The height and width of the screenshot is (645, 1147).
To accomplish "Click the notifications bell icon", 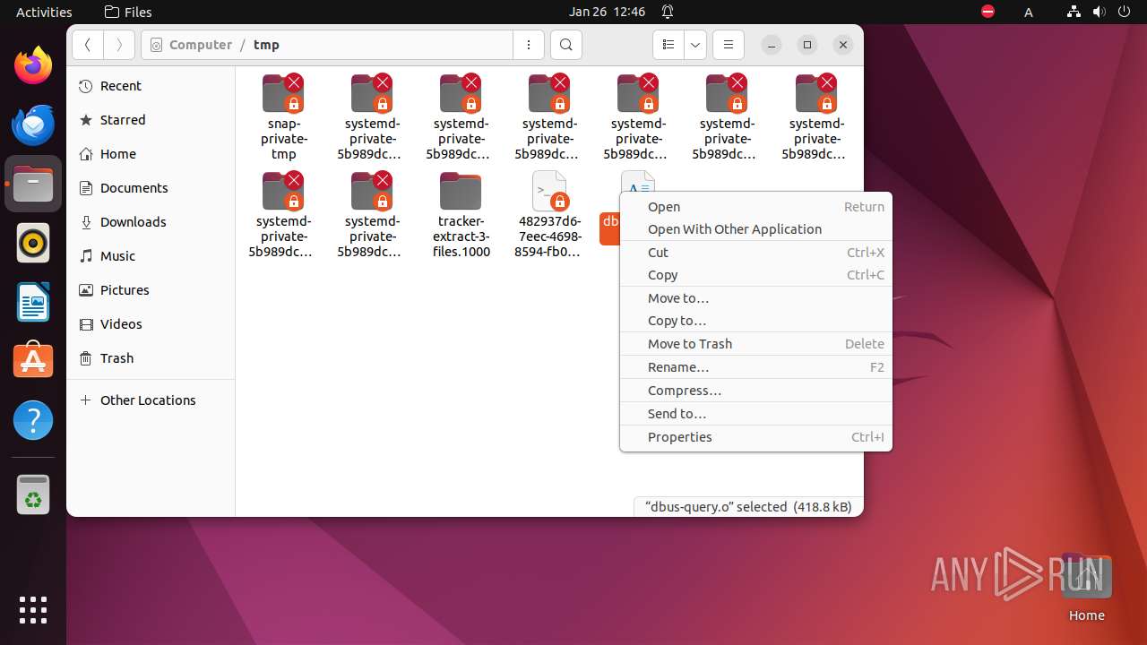I will pos(668,12).
